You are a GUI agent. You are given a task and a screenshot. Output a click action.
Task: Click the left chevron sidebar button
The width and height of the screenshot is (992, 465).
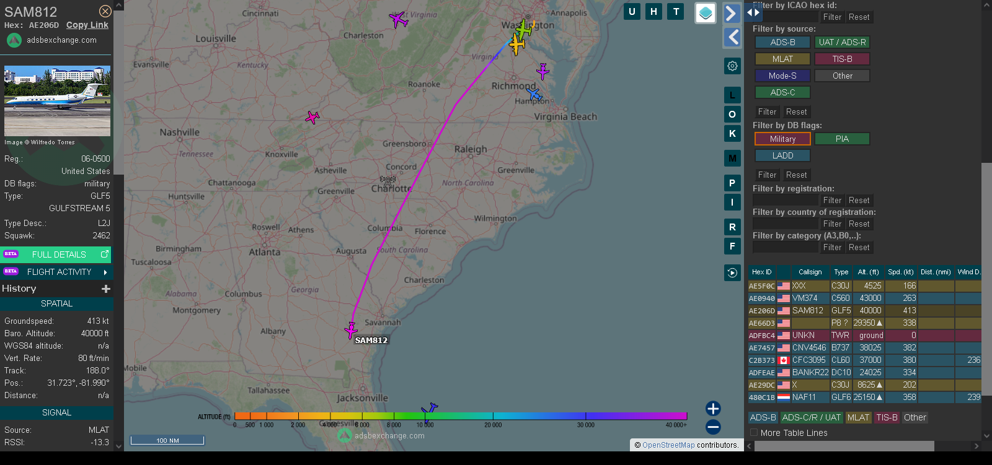point(732,37)
